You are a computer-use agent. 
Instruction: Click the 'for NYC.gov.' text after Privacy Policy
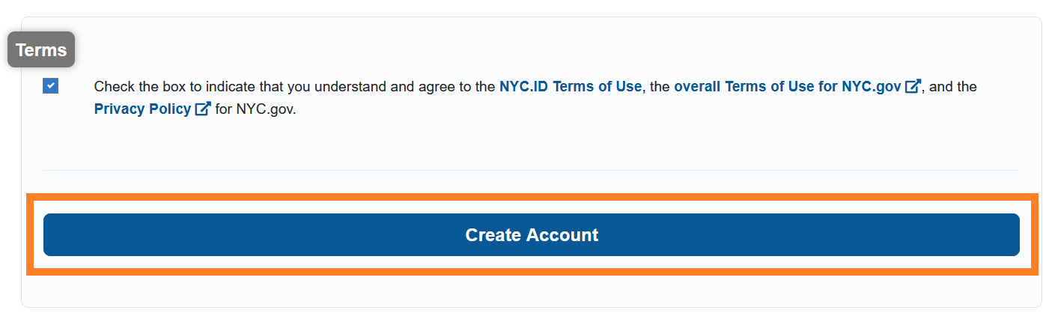click(256, 109)
